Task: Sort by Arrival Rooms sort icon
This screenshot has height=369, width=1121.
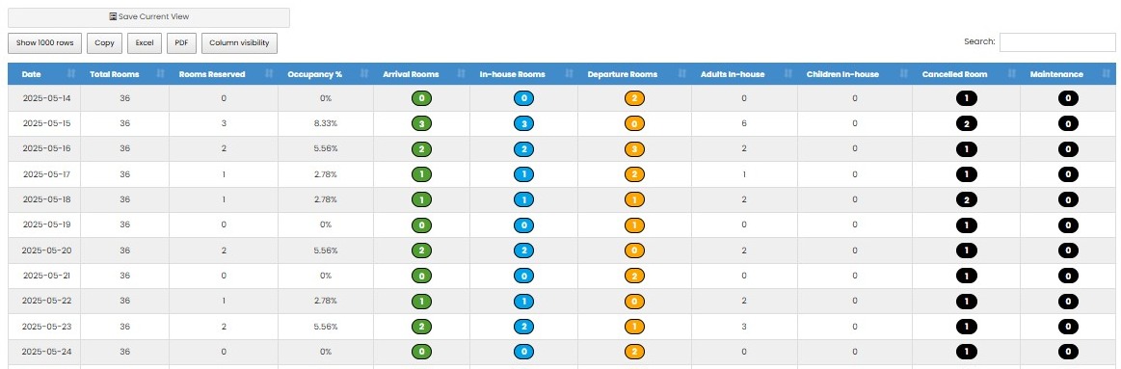Action: 461,73
